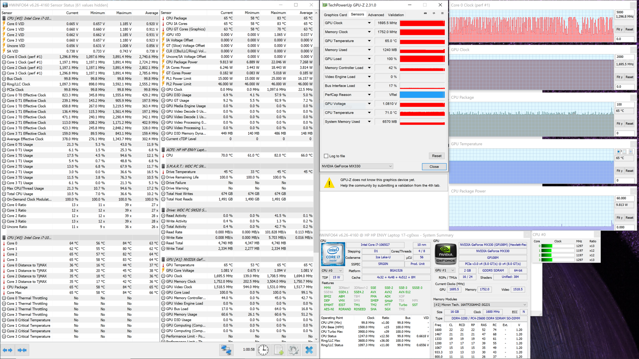Open the gear settings icon in HWiNFO sensors
This screenshot has width=639, height=359.
point(294,350)
